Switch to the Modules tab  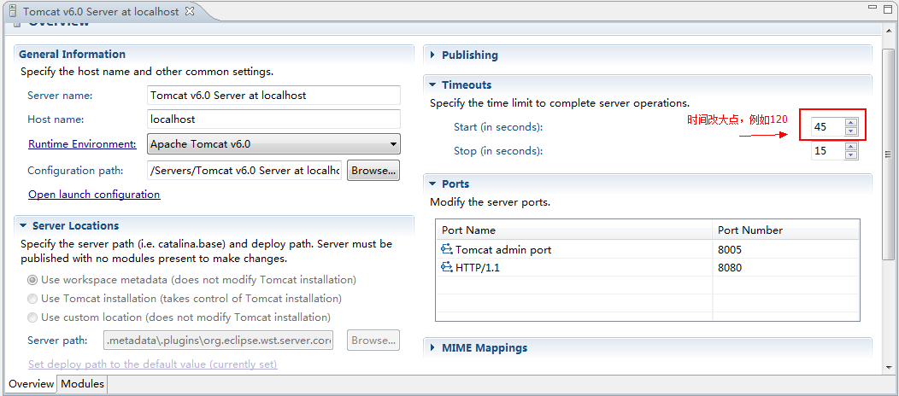pyautogui.click(x=83, y=384)
